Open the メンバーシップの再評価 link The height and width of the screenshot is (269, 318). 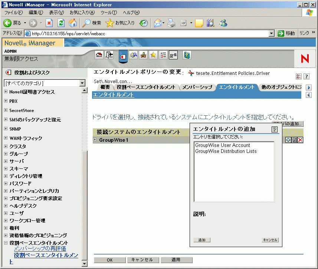[x=40, y=249]
